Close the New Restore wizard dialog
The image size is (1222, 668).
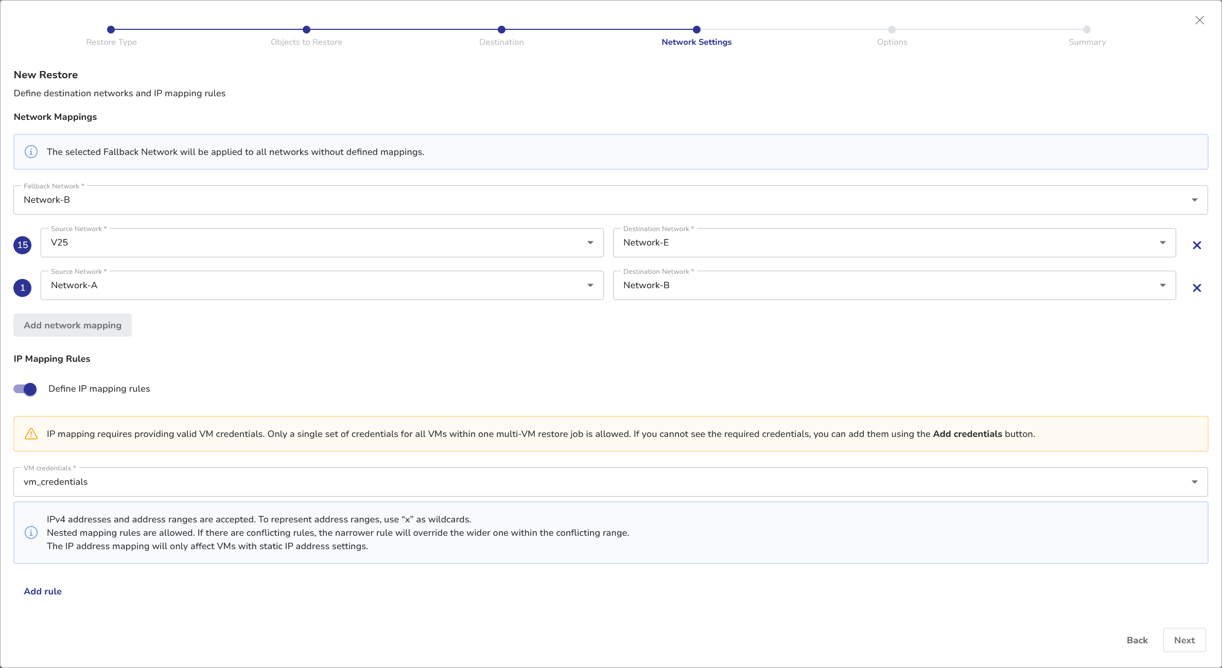pyautogui.click(x=1199, y=20)
